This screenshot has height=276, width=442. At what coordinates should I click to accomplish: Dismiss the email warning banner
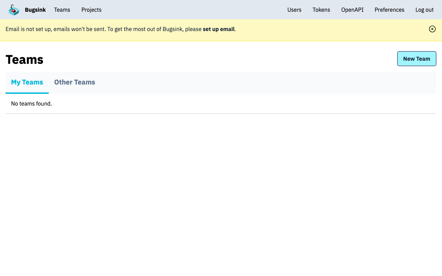click(432, 29)
